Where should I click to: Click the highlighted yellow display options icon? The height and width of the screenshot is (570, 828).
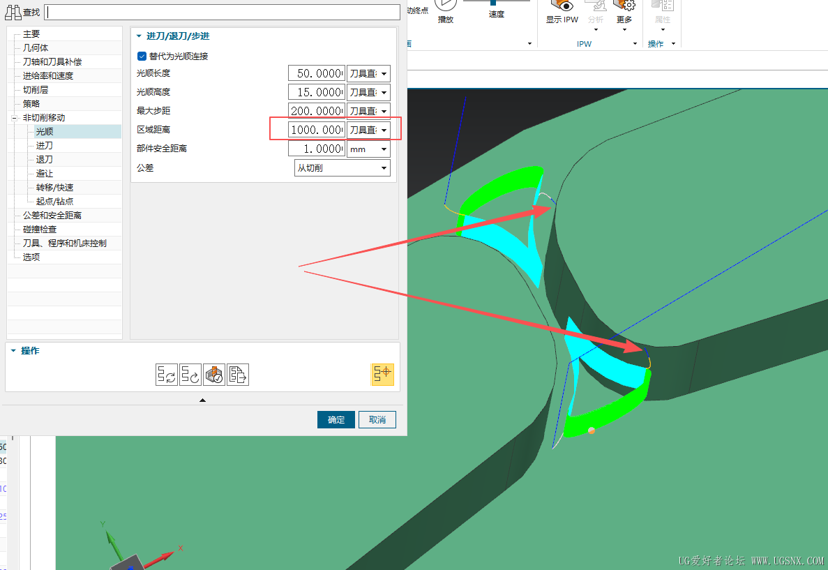(382, 374)
